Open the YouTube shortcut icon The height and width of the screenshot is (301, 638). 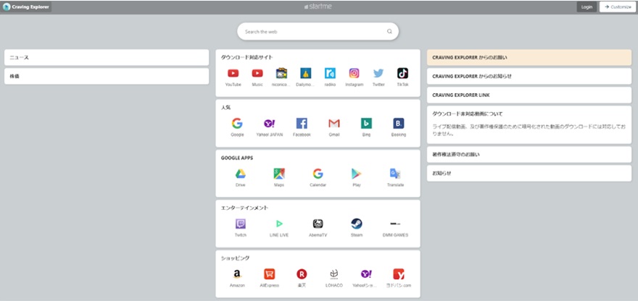point(233,73)
